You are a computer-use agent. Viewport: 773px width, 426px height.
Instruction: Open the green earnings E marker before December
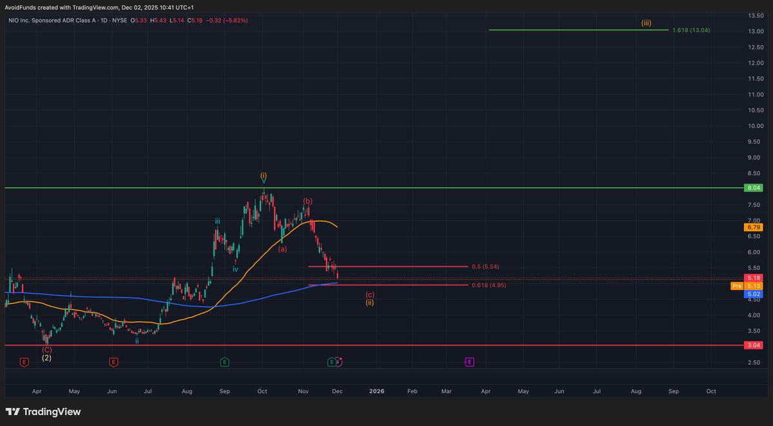click(x=332, y=362)
